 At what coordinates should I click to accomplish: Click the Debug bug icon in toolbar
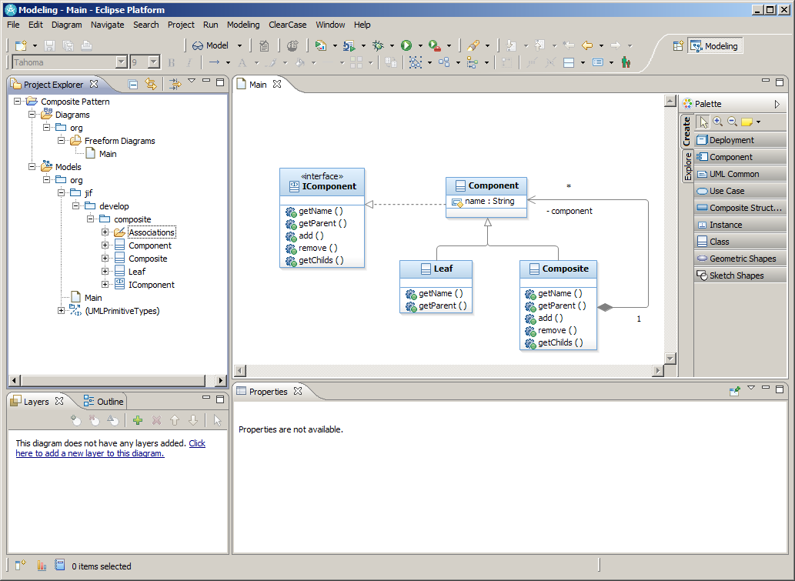click(378, 45)
